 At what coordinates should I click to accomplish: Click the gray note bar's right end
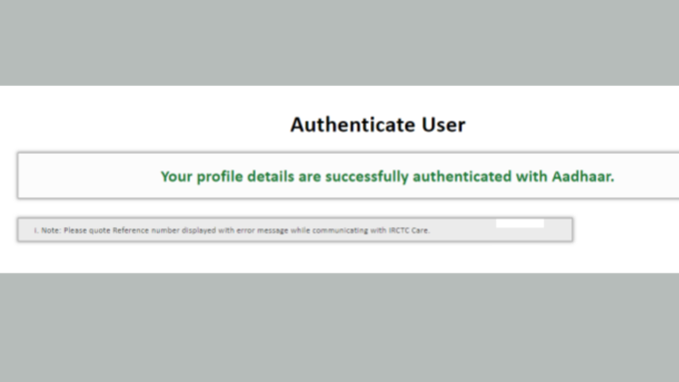click(558, 229)
